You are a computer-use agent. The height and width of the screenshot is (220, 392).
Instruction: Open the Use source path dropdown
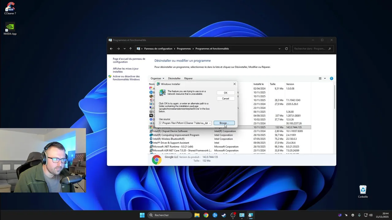210,123
